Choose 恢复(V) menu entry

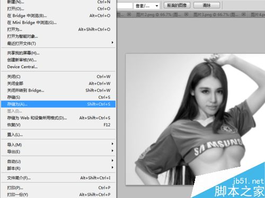(58, 125)
